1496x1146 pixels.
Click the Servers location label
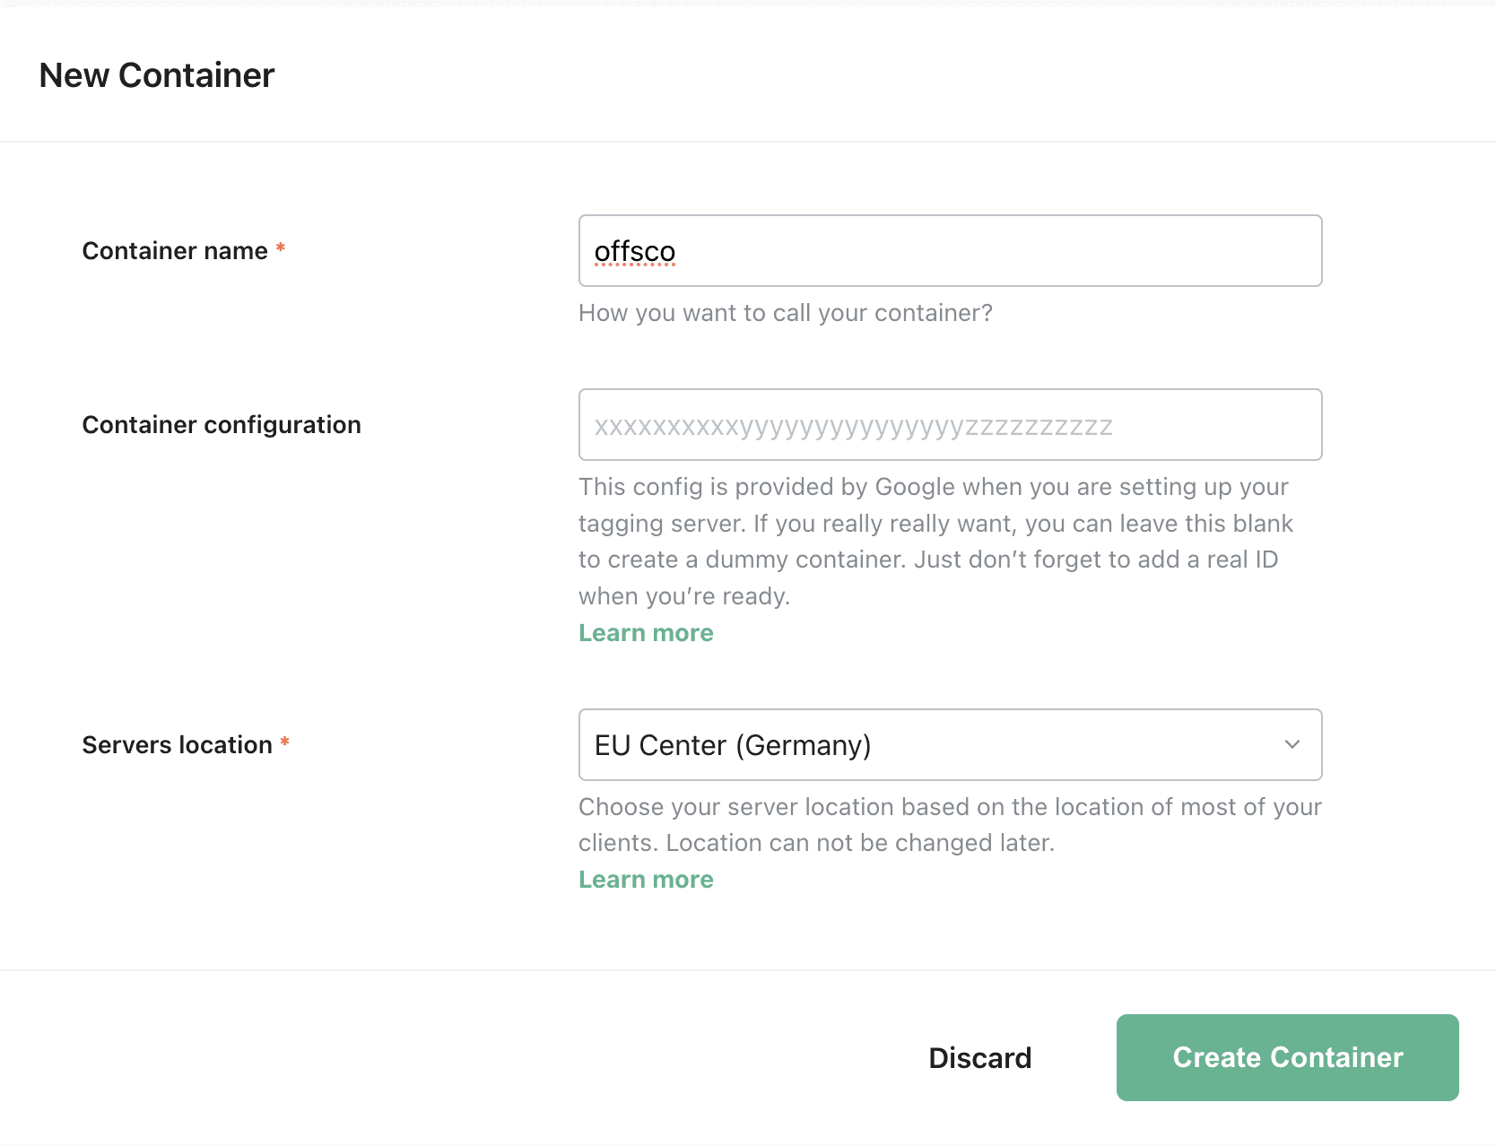pyautogui.click(x=178, y=744)
